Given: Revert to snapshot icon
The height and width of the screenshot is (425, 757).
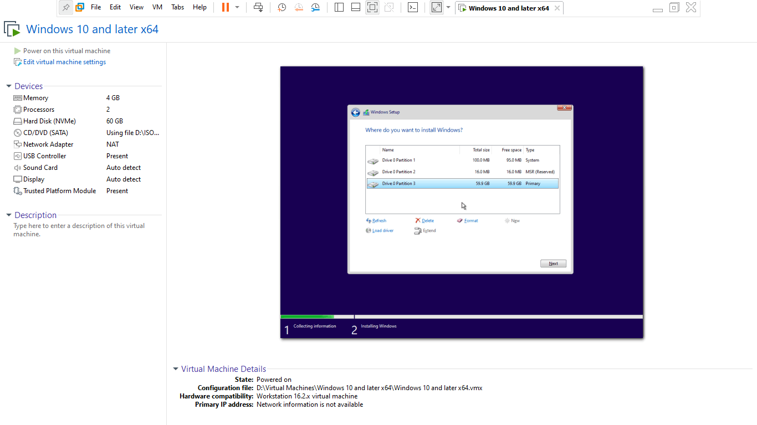Looking at the screenshot, I should pos(299,8).
